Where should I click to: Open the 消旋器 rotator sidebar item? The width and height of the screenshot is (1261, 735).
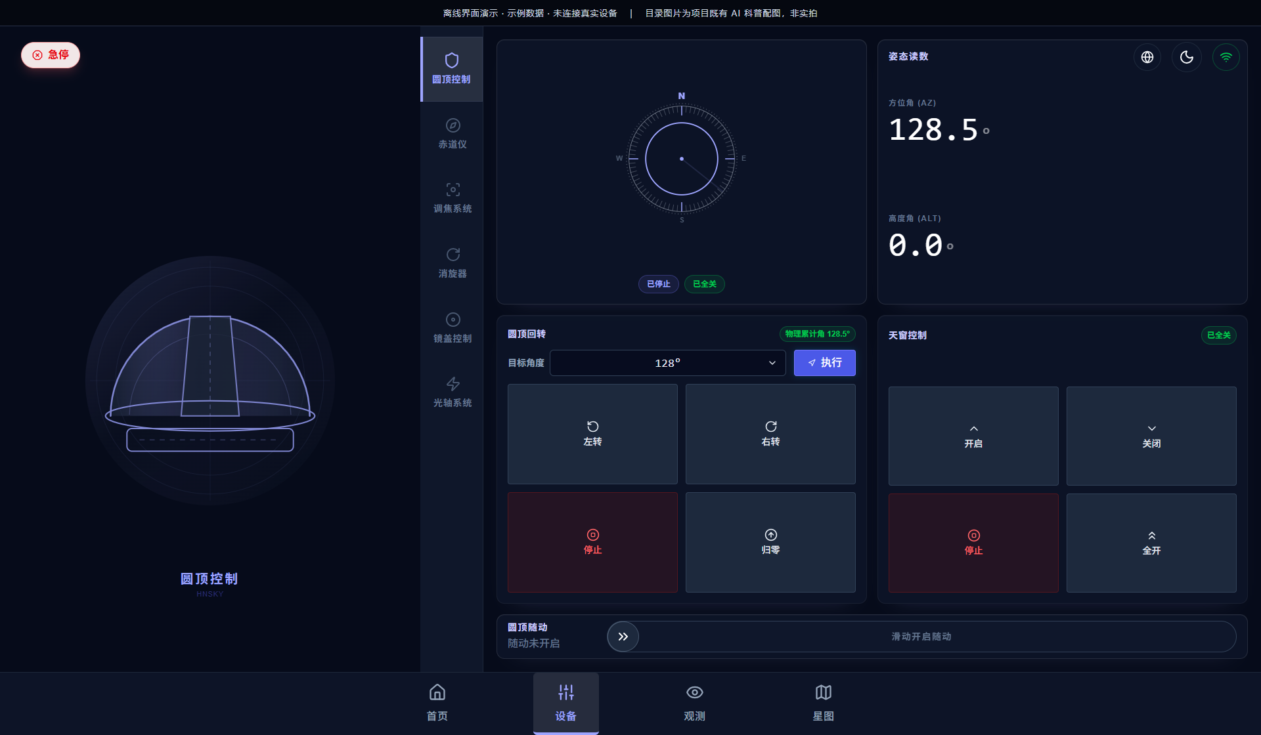pos(453,263)
